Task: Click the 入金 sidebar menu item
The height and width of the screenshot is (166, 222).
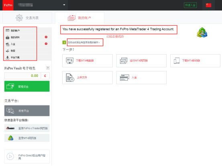Action: 20,44
